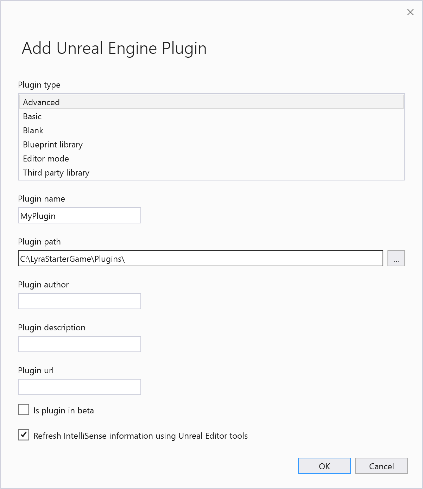Click the Plugin url text box
Screen dimensions: 423x489
point(79,387)
